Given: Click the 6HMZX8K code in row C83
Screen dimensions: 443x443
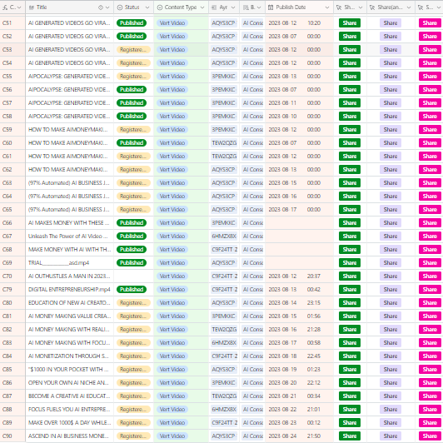Looking at the screenshot, I should pyautogui.click(x=224, y=343).
